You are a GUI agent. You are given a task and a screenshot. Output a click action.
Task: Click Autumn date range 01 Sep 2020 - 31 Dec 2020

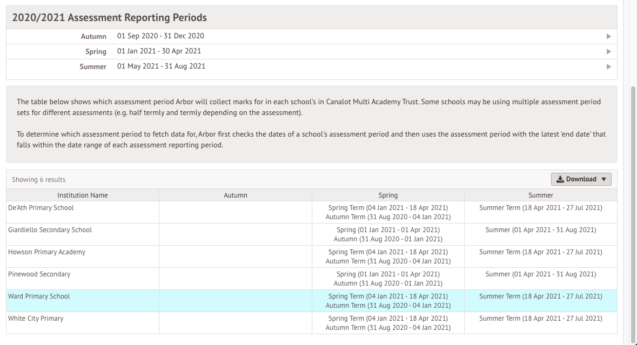point(160,36)
